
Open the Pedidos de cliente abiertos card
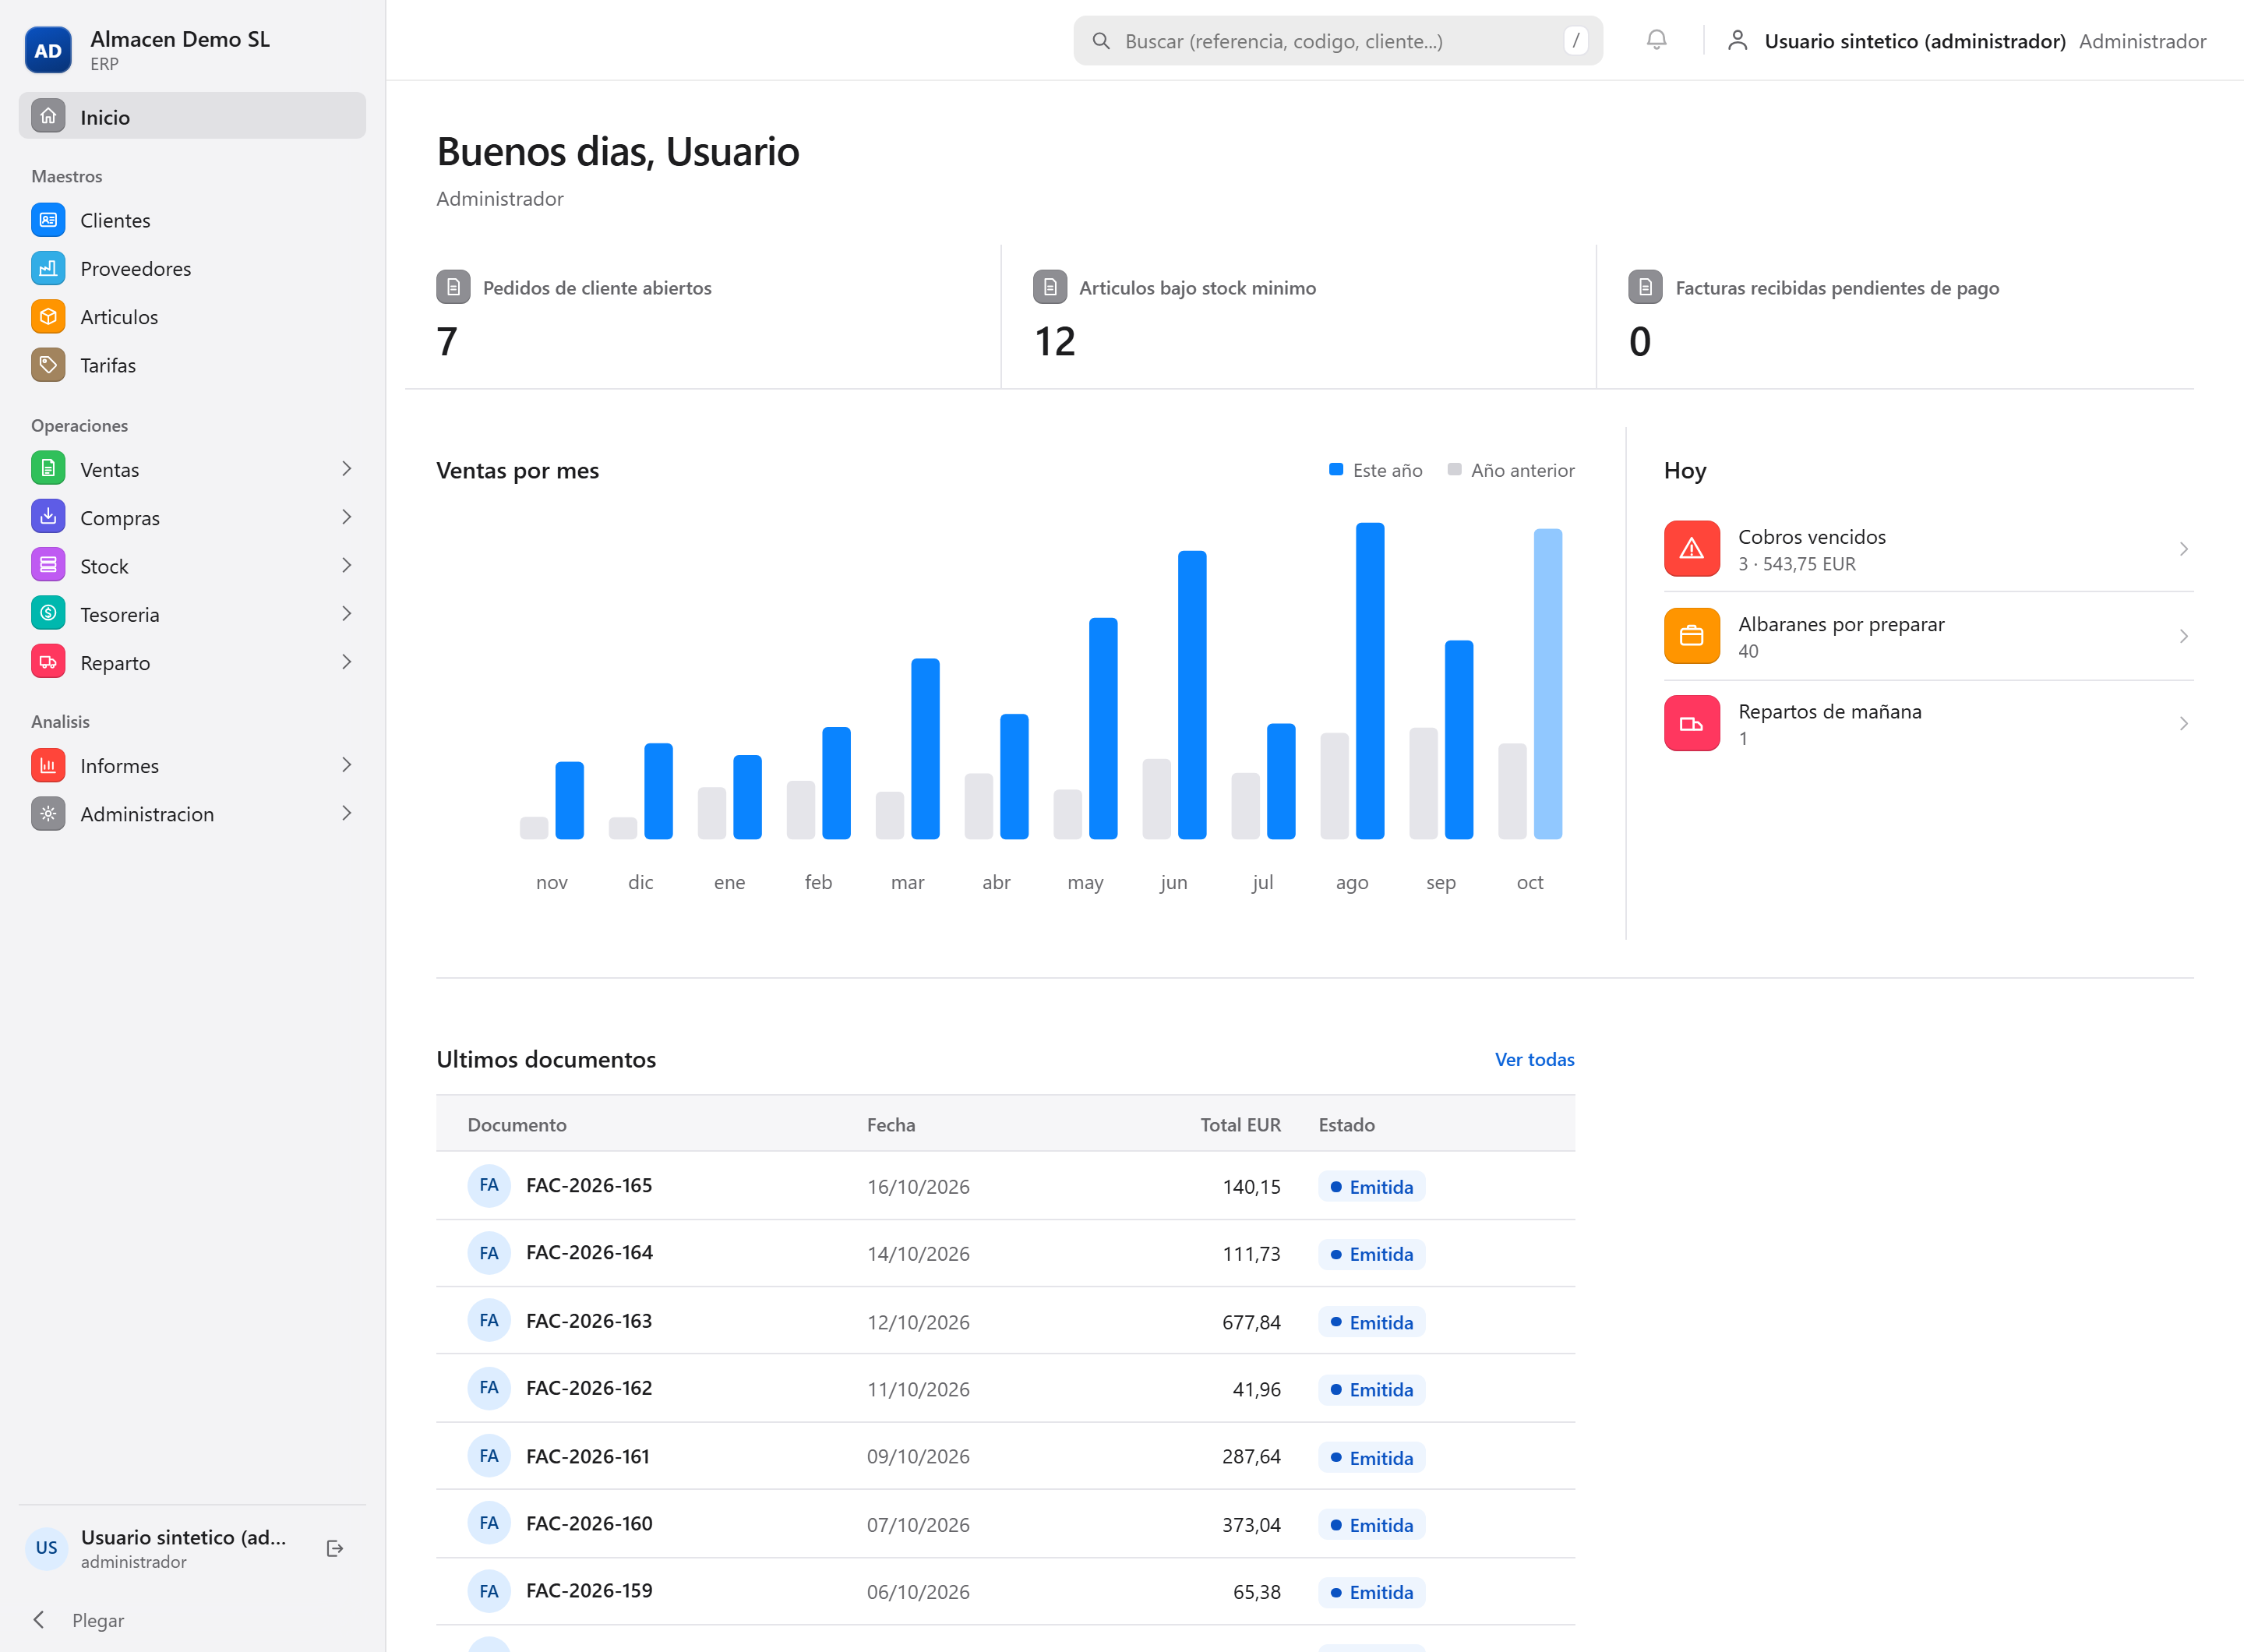point(703,316)
